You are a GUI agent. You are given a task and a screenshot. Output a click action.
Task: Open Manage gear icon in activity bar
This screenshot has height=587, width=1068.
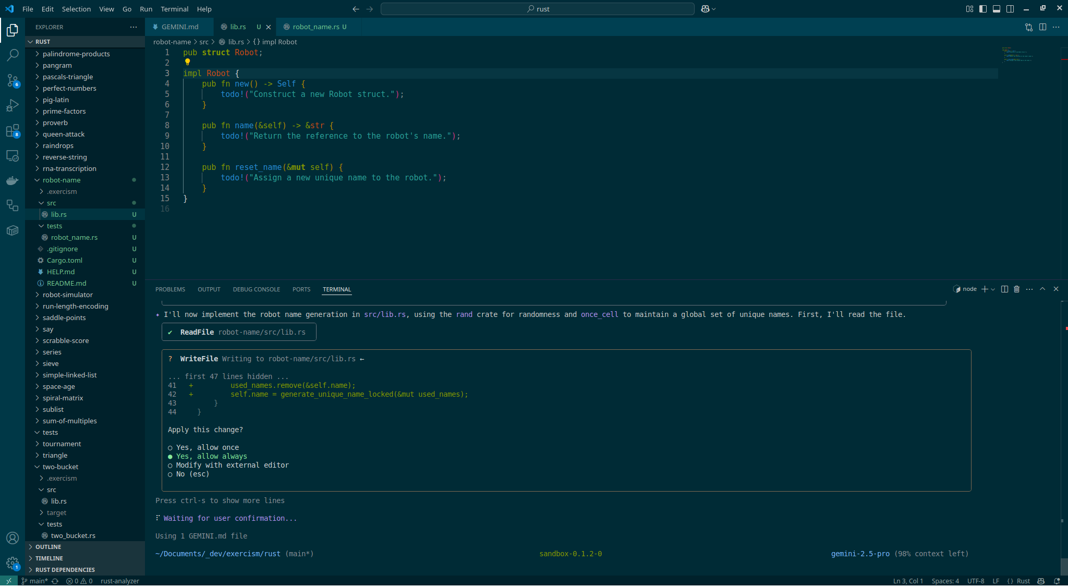click(13, 563)
